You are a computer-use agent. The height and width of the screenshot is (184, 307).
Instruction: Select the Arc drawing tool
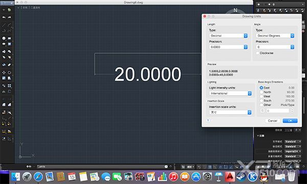(x=9, y=25)
